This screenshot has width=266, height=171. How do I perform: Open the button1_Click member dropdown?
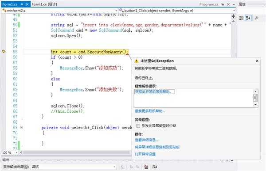234,11
